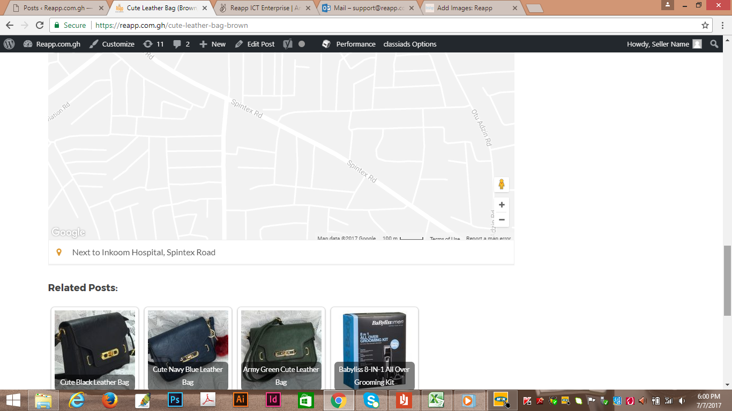Reload the page with the refresh button
Screen dimensions: 732x411
tap(40, 25)
